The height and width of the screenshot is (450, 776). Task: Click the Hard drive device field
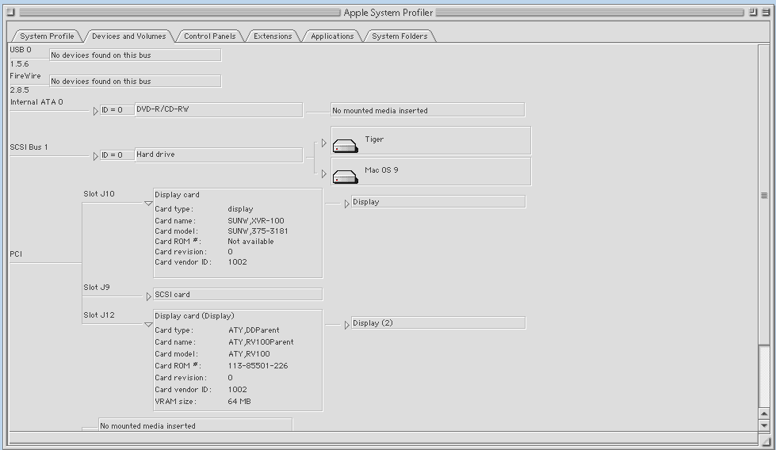[x=219, y=154]
